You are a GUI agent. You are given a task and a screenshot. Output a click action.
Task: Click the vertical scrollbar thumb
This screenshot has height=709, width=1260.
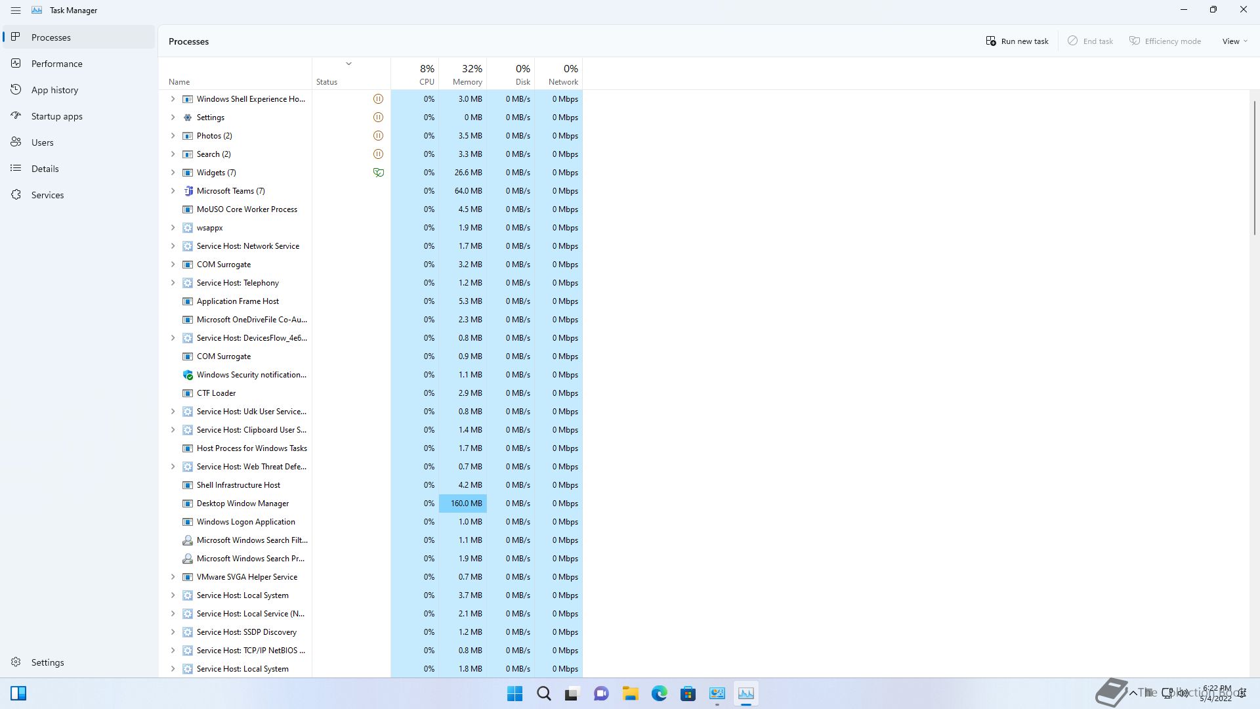[1255, 167]
